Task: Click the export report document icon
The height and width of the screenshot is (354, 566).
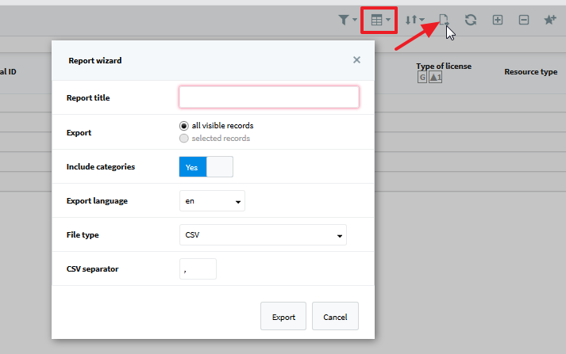Action: [x=444, y=20]
